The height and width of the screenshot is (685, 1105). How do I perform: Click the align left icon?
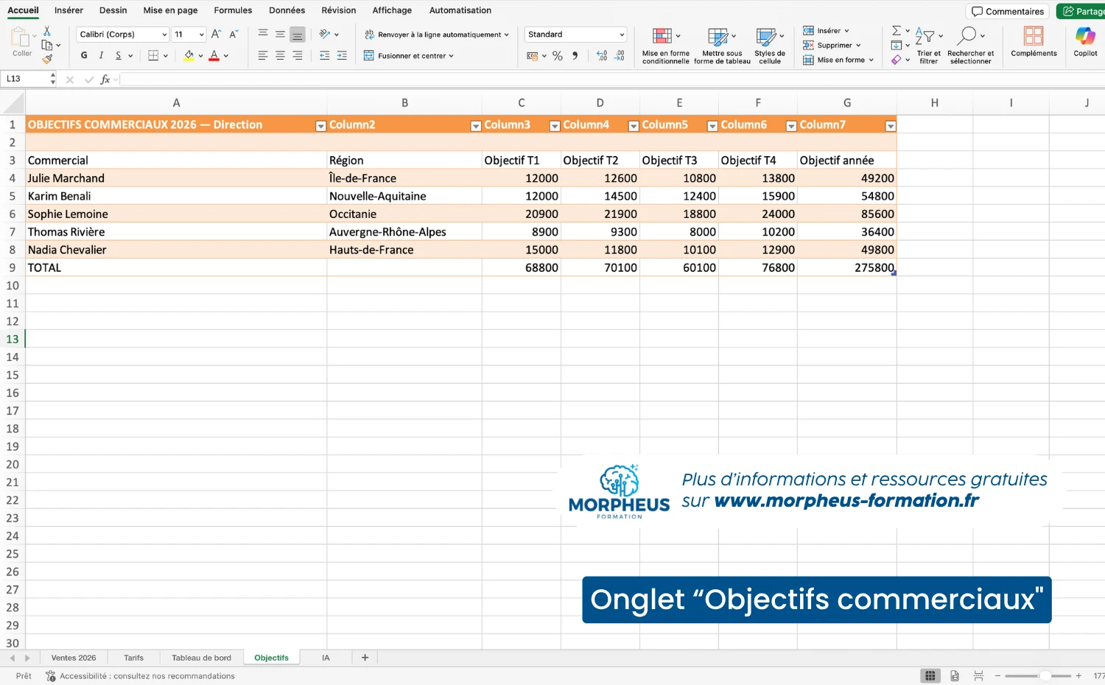coord(263,56)
